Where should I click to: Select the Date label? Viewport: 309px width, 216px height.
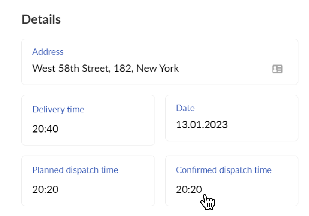185,108
